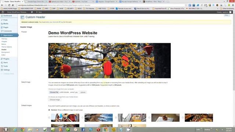Select the rocky shore header image radio
Viewport: 235px width, 132px height.
(82, 117)
